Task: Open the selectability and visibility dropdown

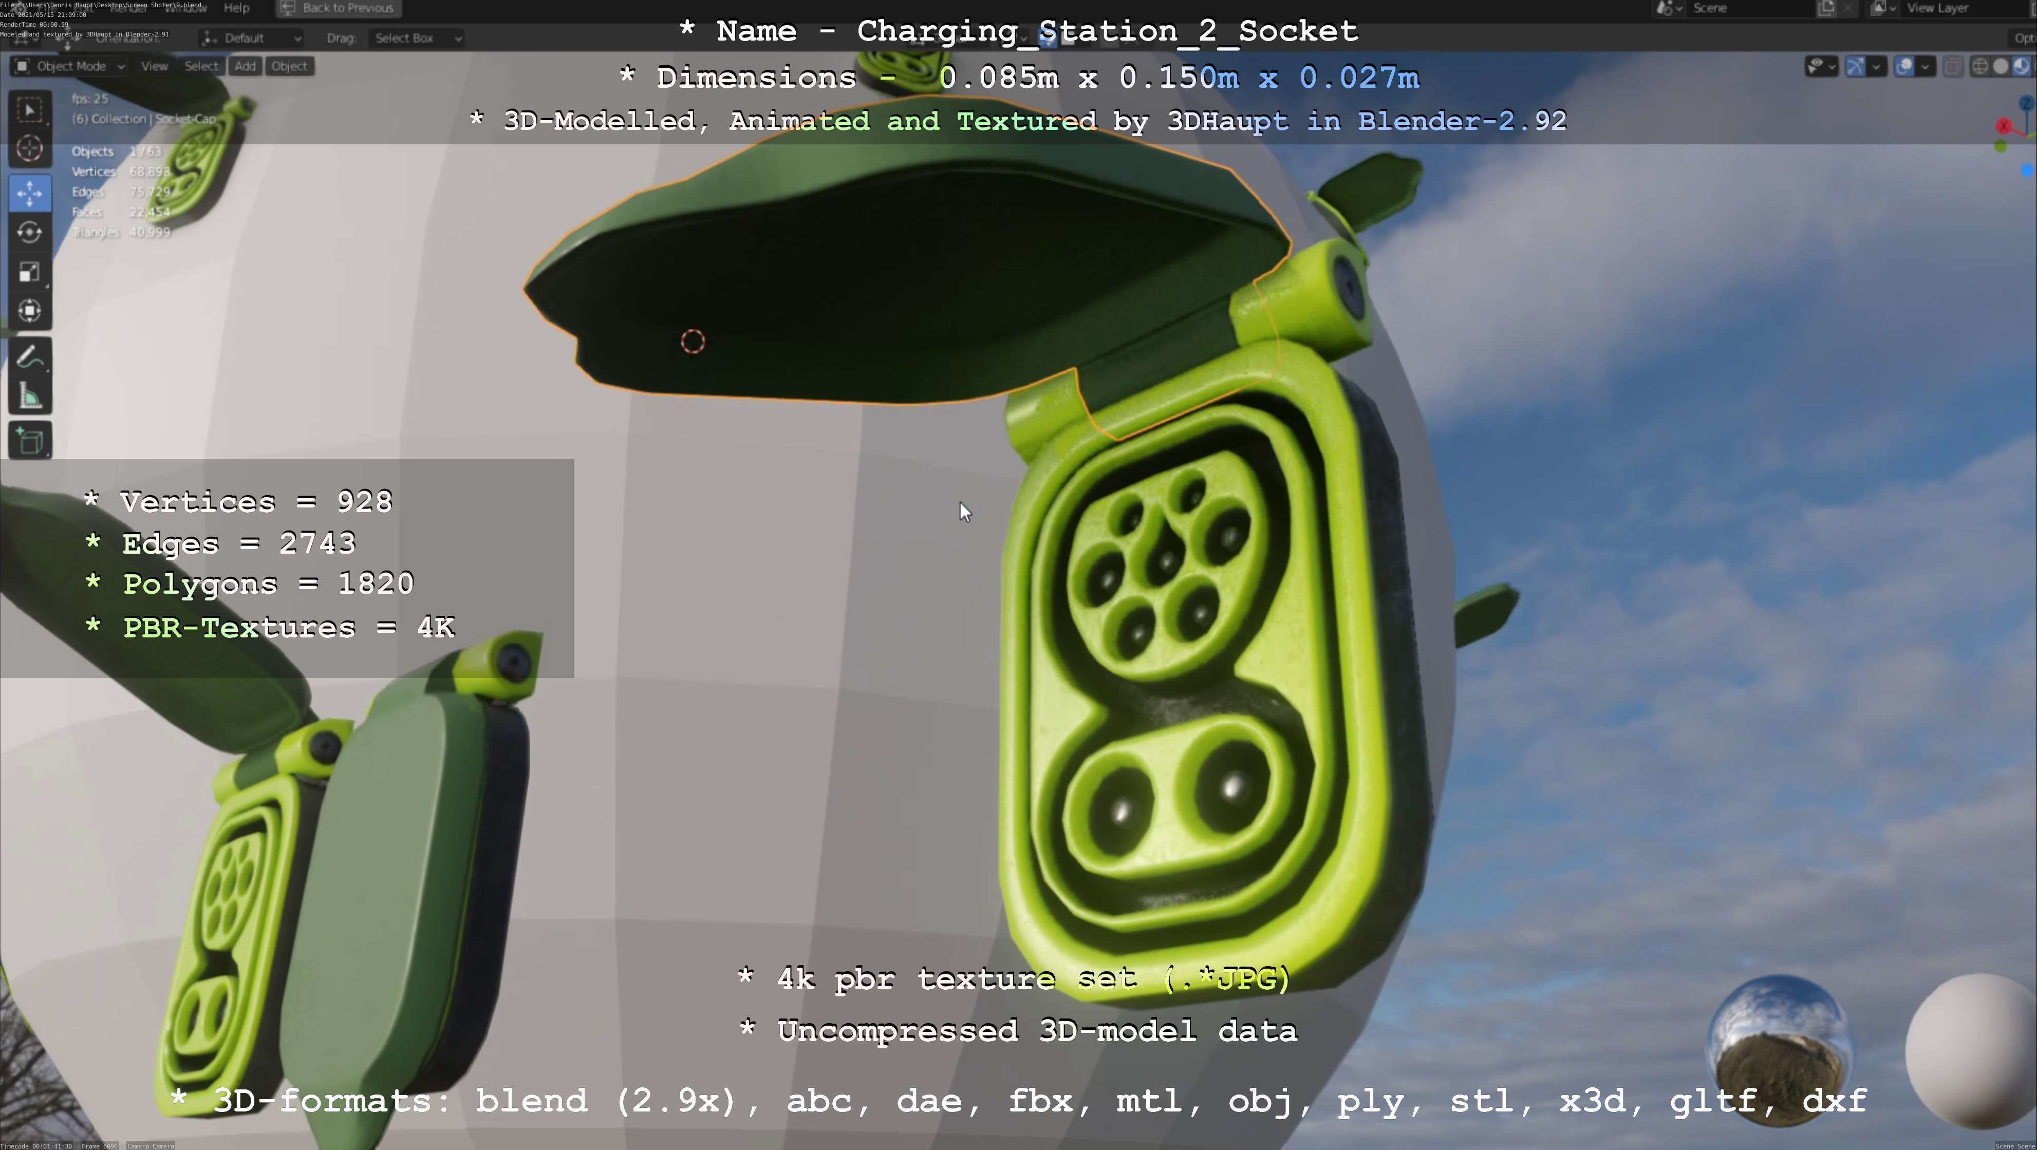Action: (x=1821, y=66)
